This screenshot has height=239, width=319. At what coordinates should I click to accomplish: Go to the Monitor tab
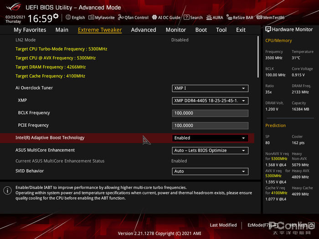pos(176,30)
